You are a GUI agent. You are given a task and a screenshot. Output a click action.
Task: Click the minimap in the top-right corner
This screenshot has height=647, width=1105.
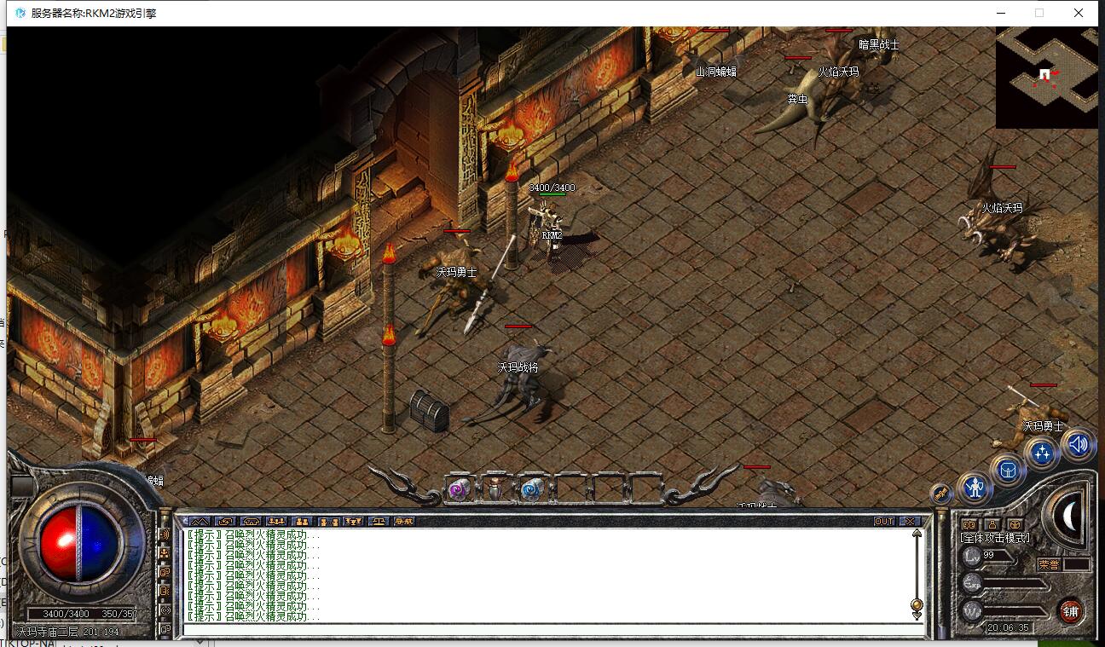click(x=1046, y=77)
